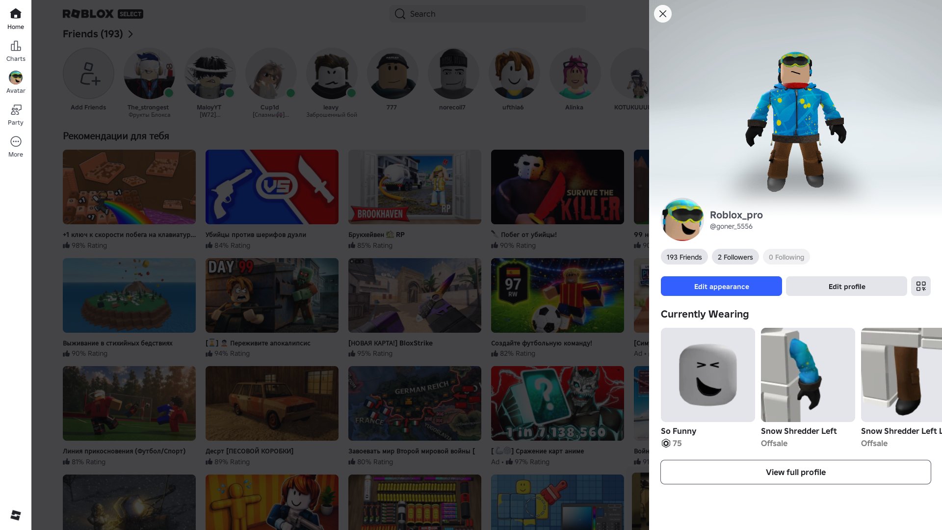
Task: Click the Currently Wearing heading
Action: 705,314
